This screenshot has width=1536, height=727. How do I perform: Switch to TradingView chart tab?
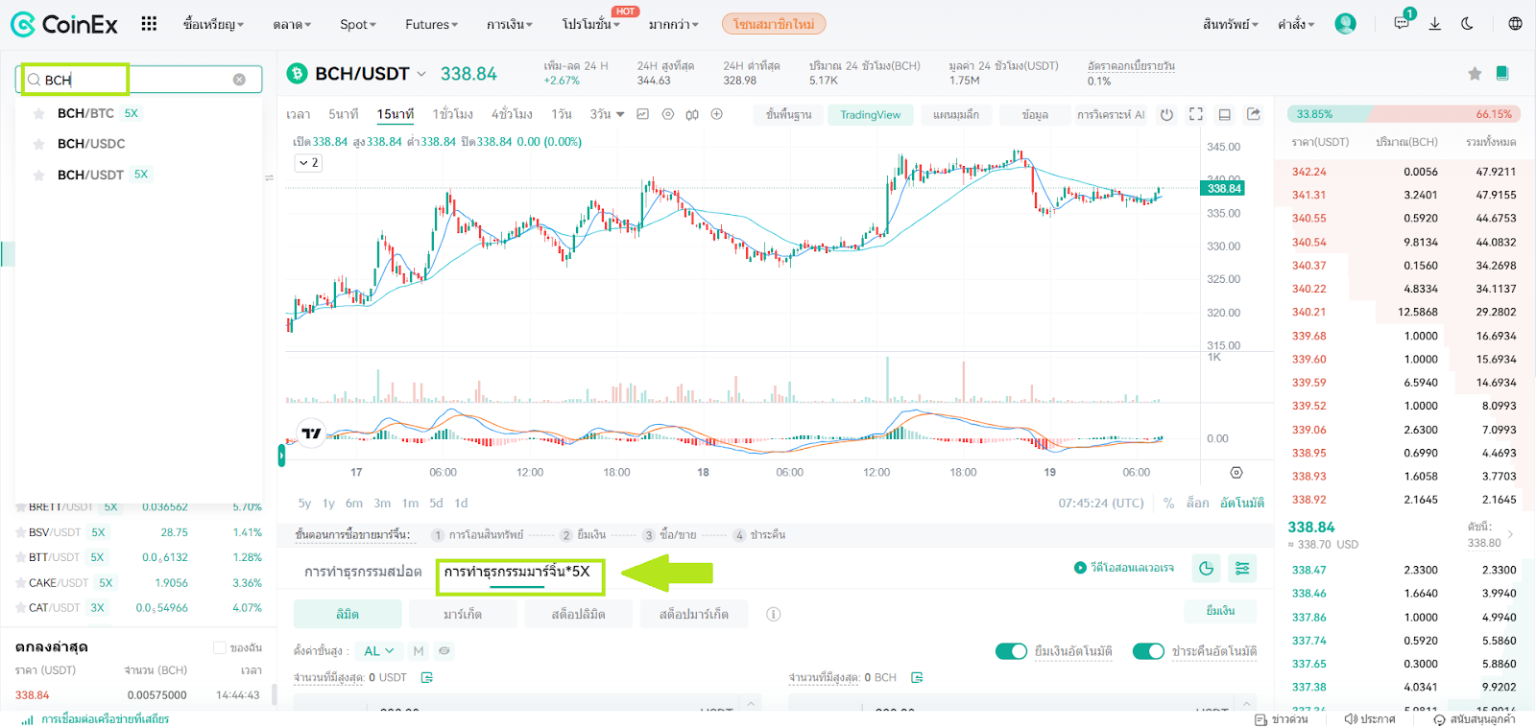click(871, 115)
